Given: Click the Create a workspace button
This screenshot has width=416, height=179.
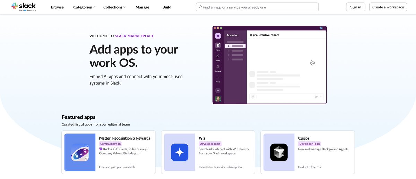Looking at the screenshot, I should click(388, 7).
